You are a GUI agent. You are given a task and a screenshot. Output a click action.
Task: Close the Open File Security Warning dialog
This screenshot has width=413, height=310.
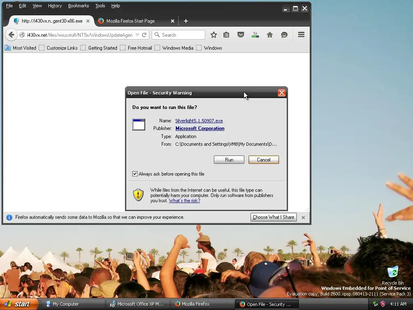(282, 93)
